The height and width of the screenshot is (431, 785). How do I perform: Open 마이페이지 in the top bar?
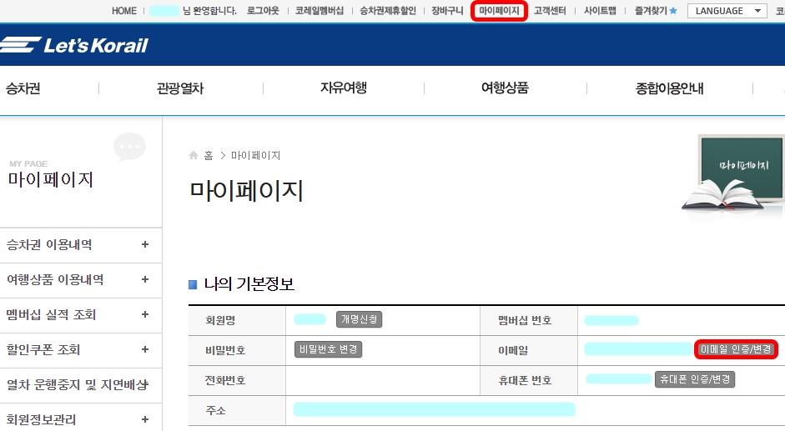(499, 11)
